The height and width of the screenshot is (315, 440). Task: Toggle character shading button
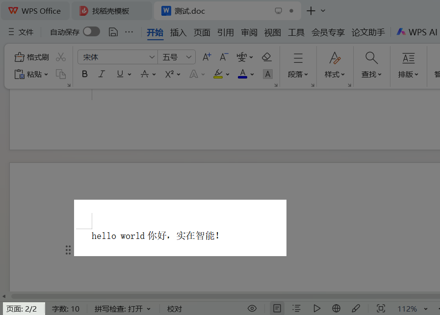point(267,74)
